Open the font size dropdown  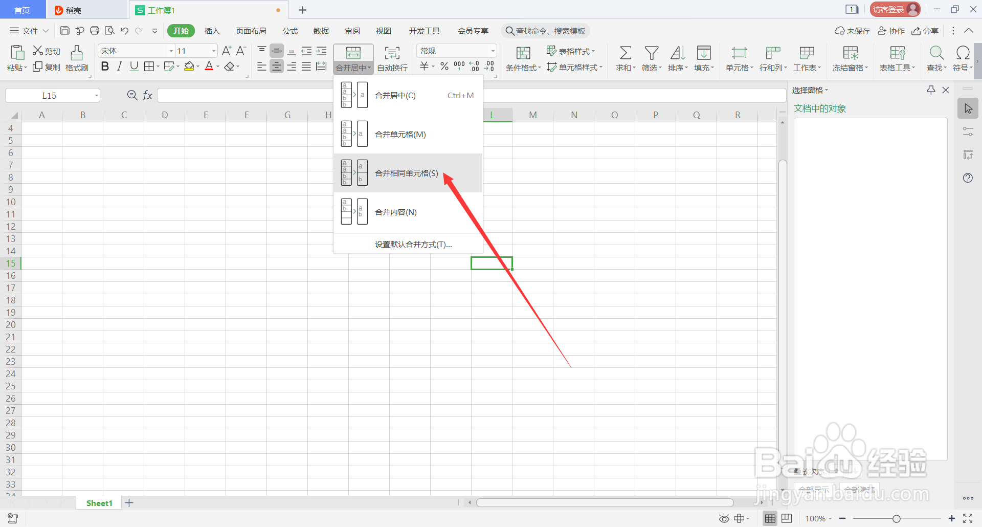[213, 51]
